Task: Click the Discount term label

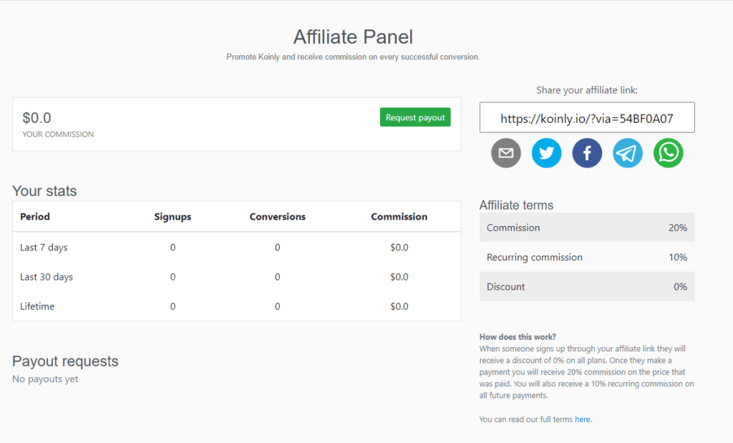Action: (506, 286)
